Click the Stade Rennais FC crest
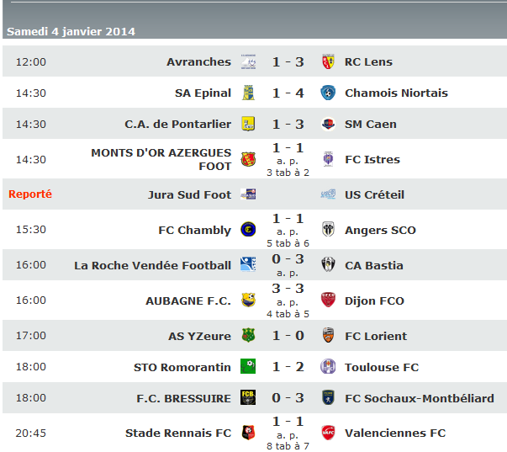This screenshot has width=507, height=452. tap(248, 433)
